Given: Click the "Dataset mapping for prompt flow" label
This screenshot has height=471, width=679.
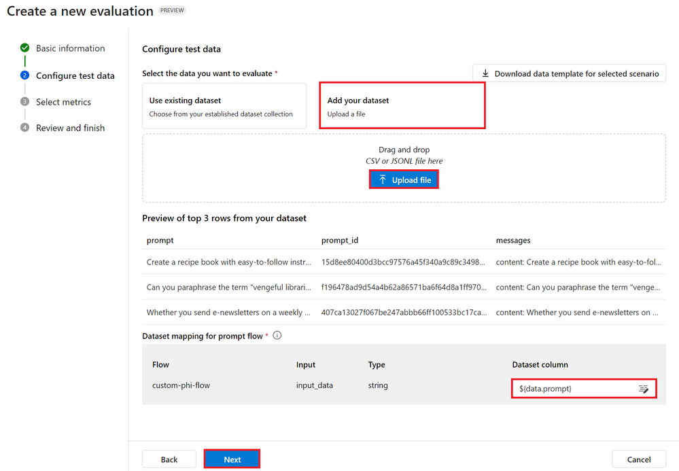Looking at the screenshot, I should point(203,336).
